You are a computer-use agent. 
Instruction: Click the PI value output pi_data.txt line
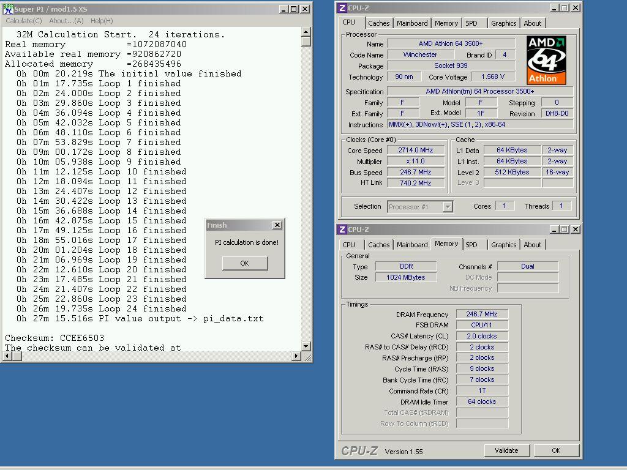pyautogui.click(x=140, y=318)
